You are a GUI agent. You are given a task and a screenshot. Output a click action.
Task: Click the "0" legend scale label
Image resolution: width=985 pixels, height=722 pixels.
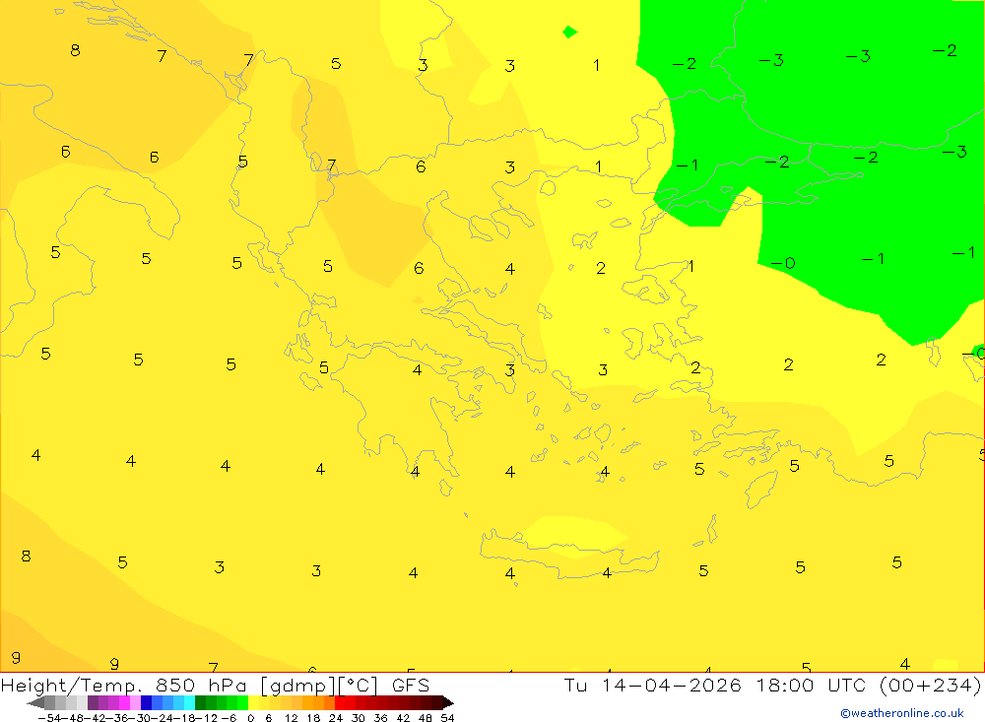pos(250,718)
